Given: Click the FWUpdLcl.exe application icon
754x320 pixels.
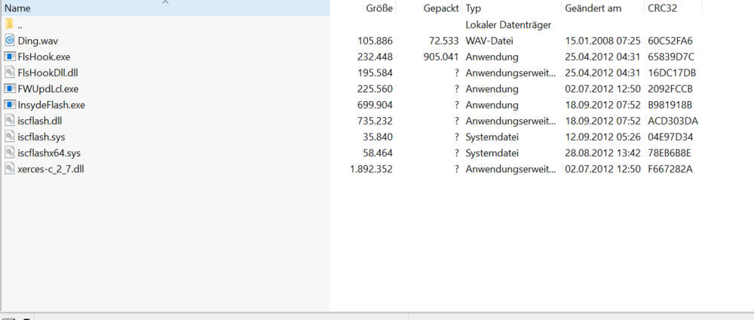Looking at the screenshot, I should [x=10, y=88].
